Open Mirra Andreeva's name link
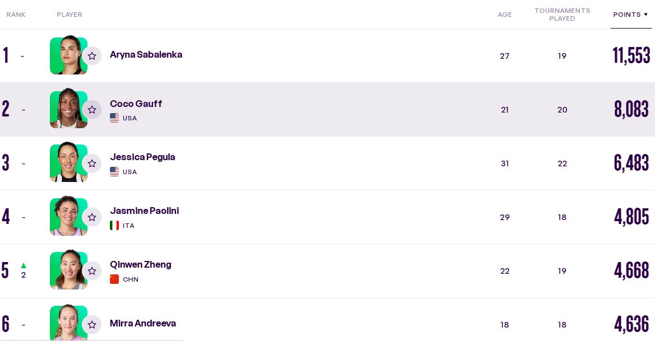The image size is (655, 341). click(x=143, y=324)
